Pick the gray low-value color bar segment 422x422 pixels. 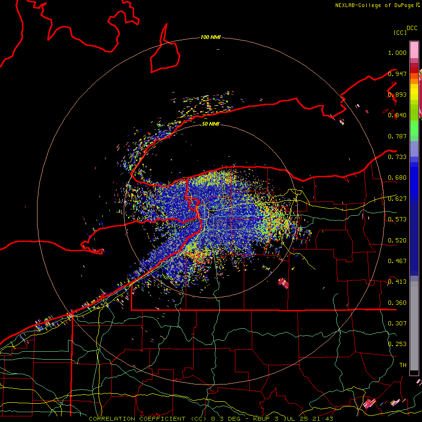[x=414, y=326]
